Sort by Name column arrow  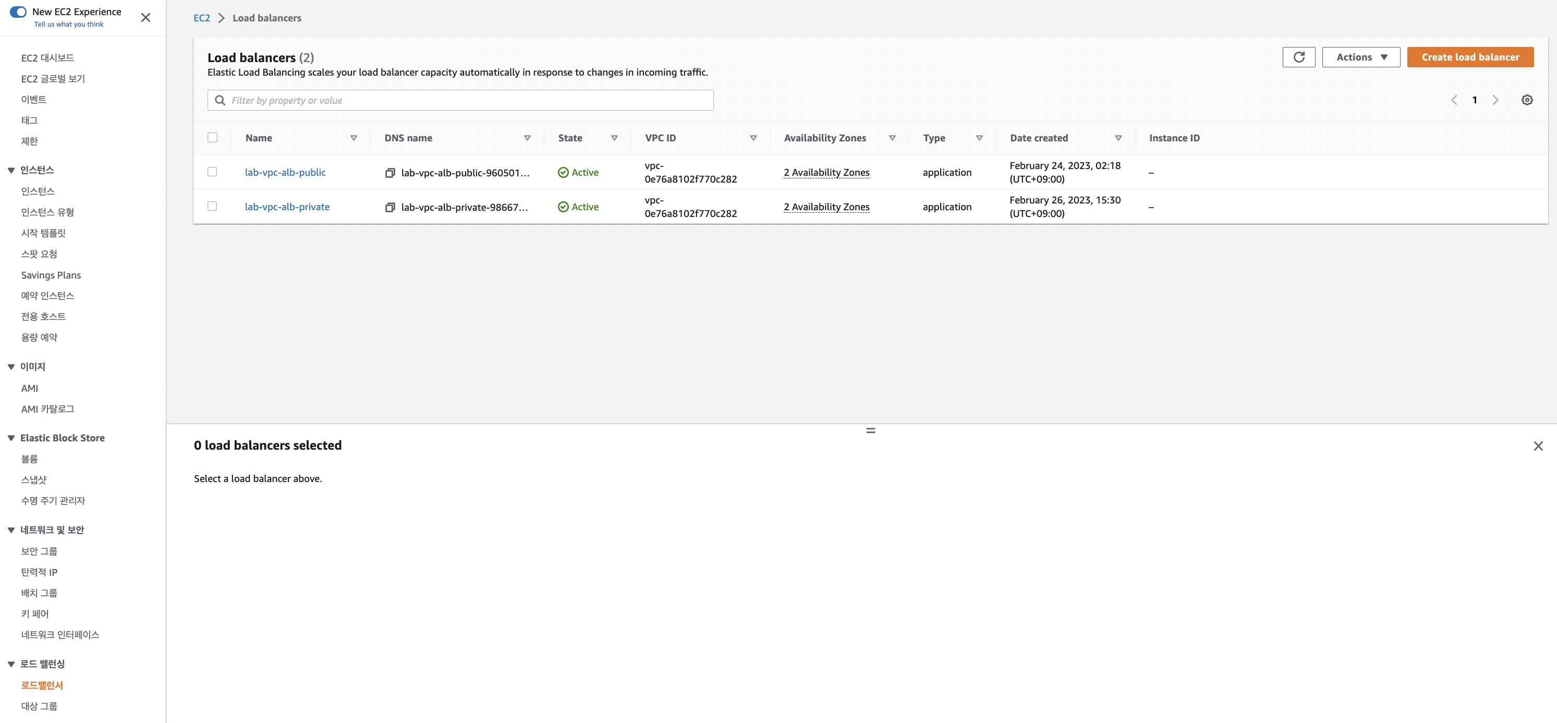coord(354,138)
